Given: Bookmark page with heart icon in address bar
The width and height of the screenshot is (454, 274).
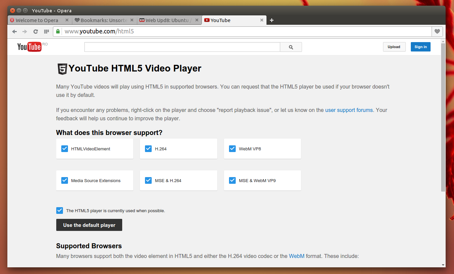Looking at the screenshot, I should [x=437, y=31].
